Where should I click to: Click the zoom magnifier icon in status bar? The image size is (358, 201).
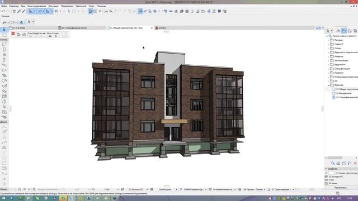[x=34, y=189]
